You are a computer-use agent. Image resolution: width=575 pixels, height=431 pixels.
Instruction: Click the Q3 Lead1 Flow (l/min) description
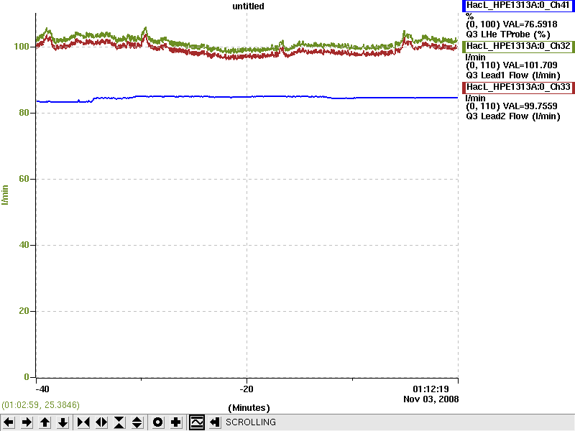tap(513, 75)
